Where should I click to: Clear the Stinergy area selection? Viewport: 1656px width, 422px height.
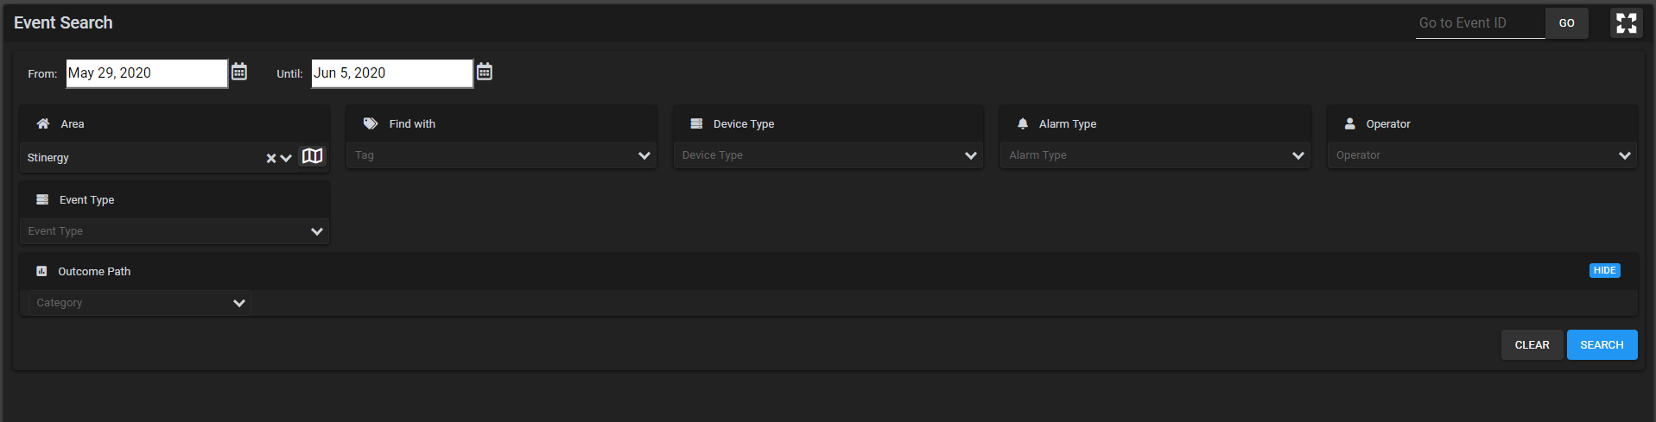coord(270,159)
